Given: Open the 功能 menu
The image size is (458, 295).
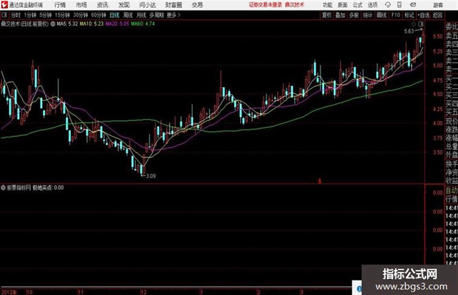Looking at the screenshot, I should tap(328, 5).
